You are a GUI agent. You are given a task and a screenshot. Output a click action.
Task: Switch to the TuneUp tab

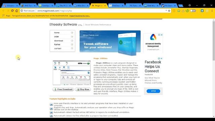(x=46, y=6)
